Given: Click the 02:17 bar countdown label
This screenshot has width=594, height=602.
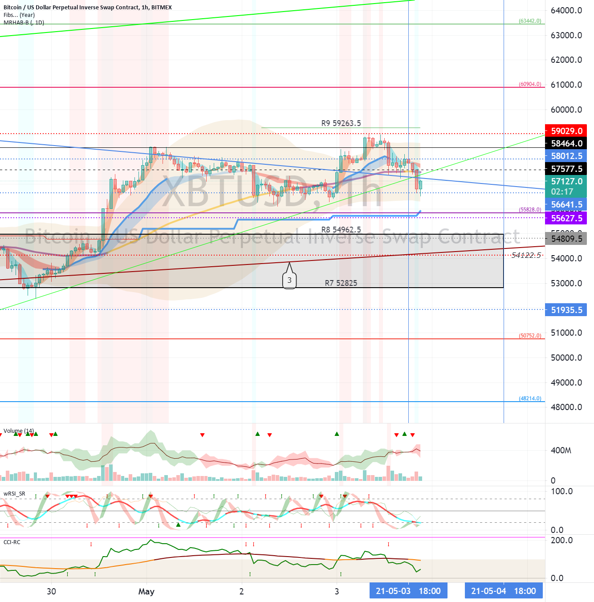Looking at the screenshot, I should (562, 192).
